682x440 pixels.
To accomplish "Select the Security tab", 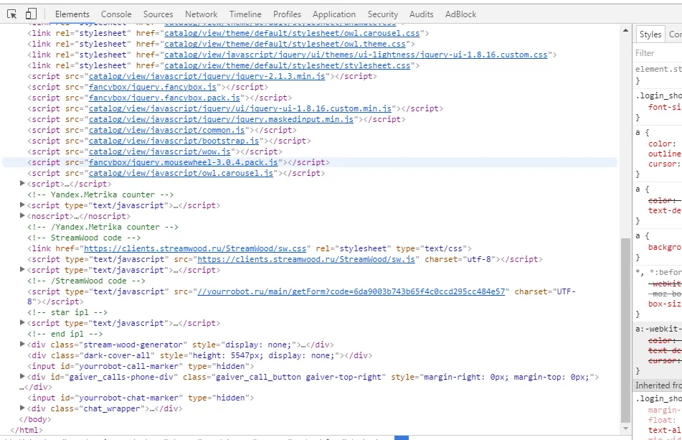I will pos(383,14).
